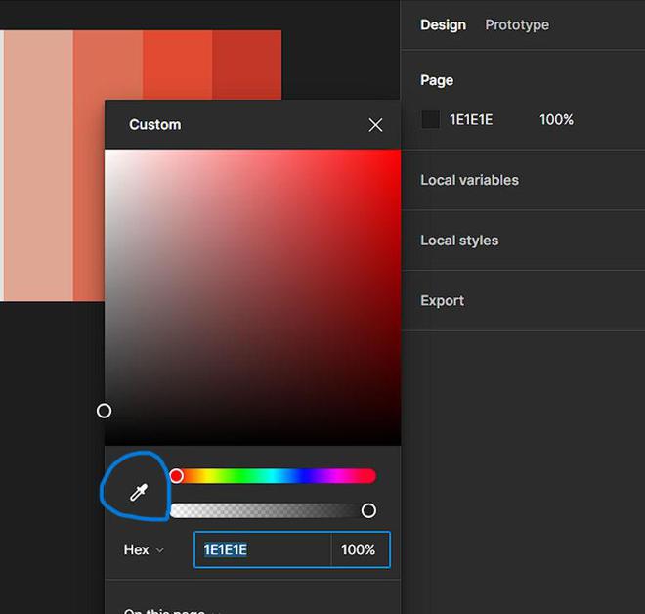Click the Page background color swatch
Screen dimensions: 645x614
(430, 119)
